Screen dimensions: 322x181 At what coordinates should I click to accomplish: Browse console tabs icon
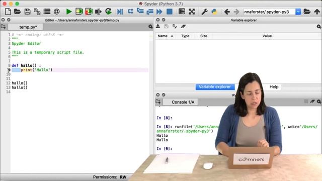[158, 102]
